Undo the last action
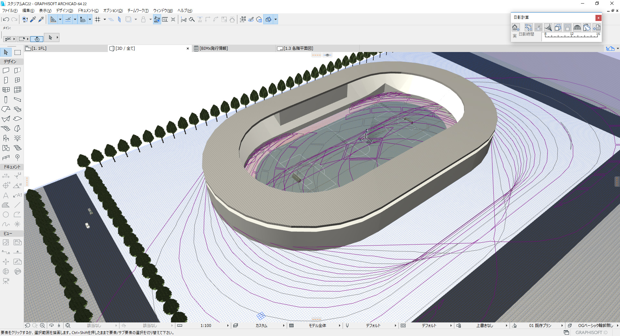The width and height of the screenshot is (620, 336). [x=6, y=19]
